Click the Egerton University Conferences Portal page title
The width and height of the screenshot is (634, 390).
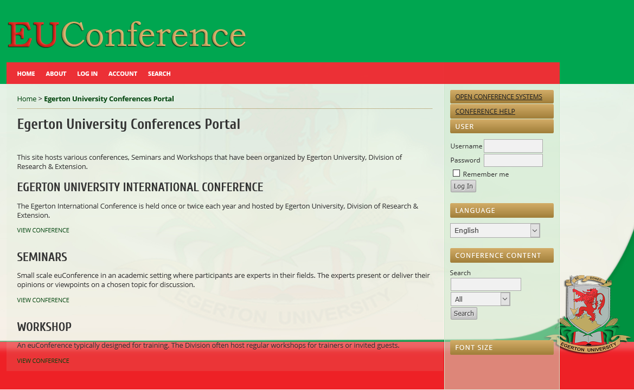129,125
